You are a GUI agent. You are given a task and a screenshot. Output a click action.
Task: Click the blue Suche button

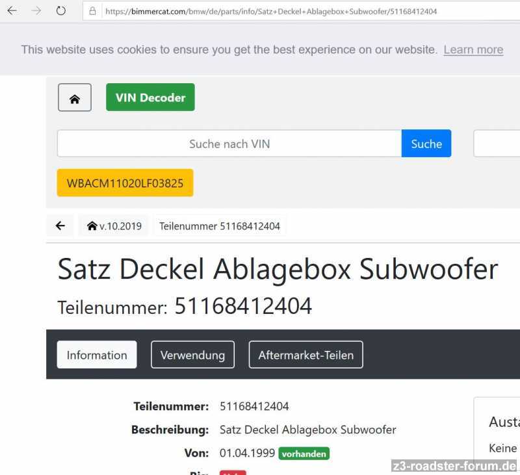(x=426, y=144)
